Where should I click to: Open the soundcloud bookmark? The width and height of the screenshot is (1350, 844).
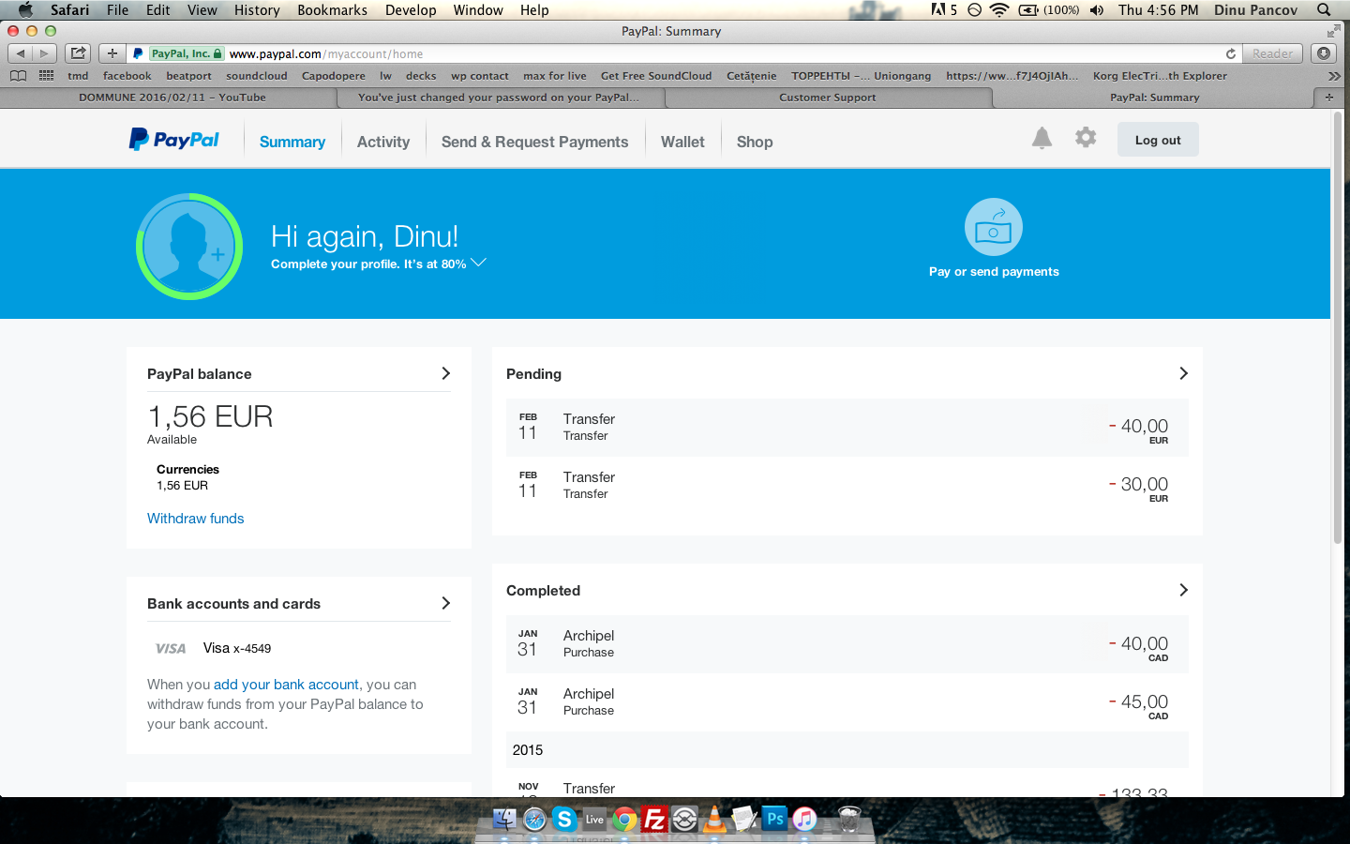tap(256, 76)
